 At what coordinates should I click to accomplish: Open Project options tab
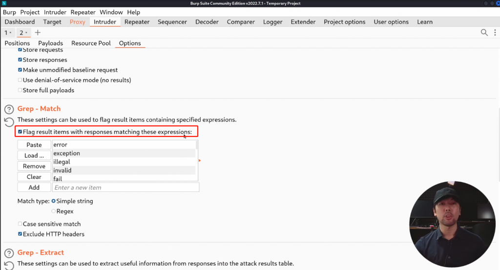point(344,22)
